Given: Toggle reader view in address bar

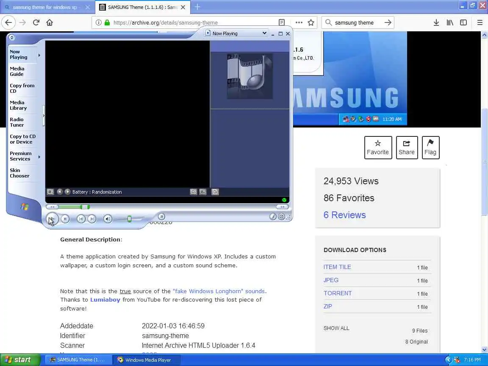Looking at the screenshot, I should 282,22.
